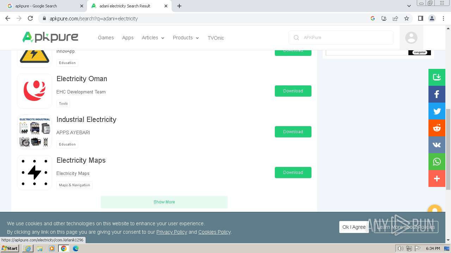Click the browser address bar URL
Screen dimensions: 451x253
[x=94, y=19]
